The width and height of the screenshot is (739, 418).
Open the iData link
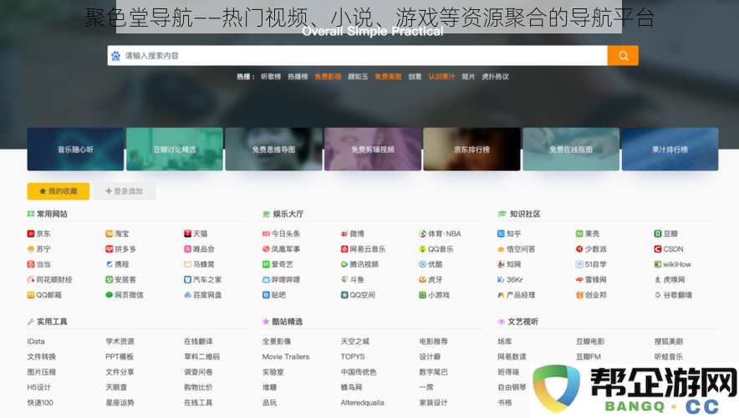(x=36, y=342)
